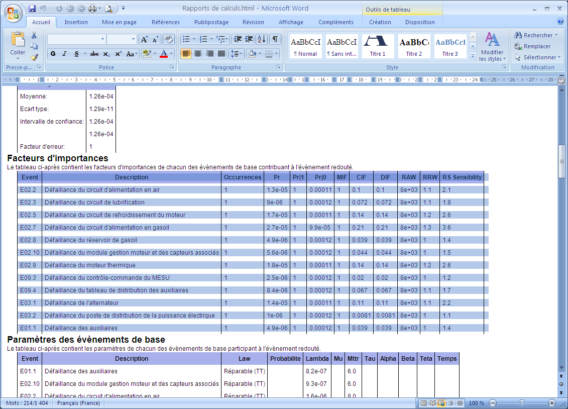The height and width of the screenshot is (409, 568).
Task: Shrink font size with the smaller A icon
Action: click(x=155, y=39)
